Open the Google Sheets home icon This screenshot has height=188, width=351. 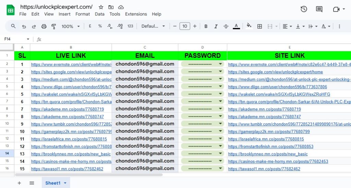[11, 10]
